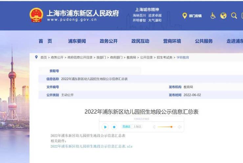Open the magnifier search icon
The image size is (243, 163).
[234, 16]
